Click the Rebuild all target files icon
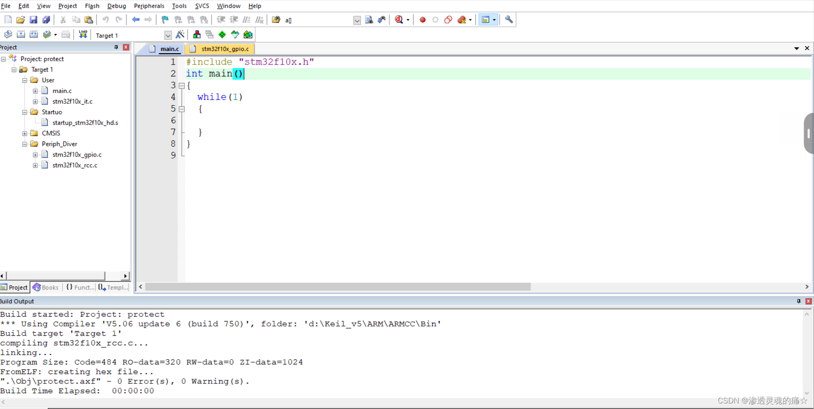The height and width of the screenshot is (409, 814). click(x=34, y=34)
